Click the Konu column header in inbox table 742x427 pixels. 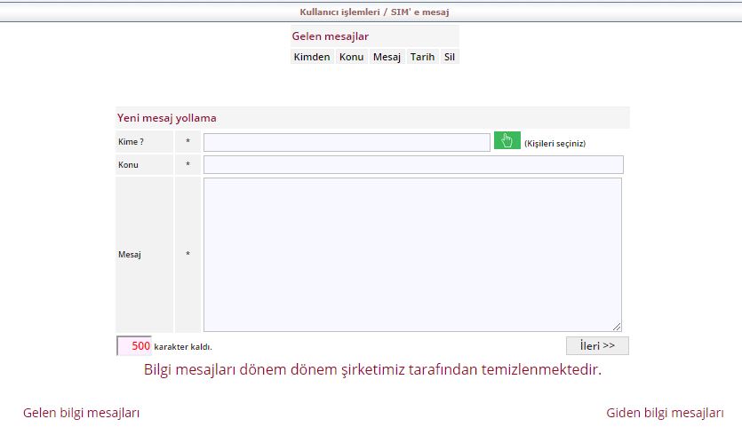[351, 57]
